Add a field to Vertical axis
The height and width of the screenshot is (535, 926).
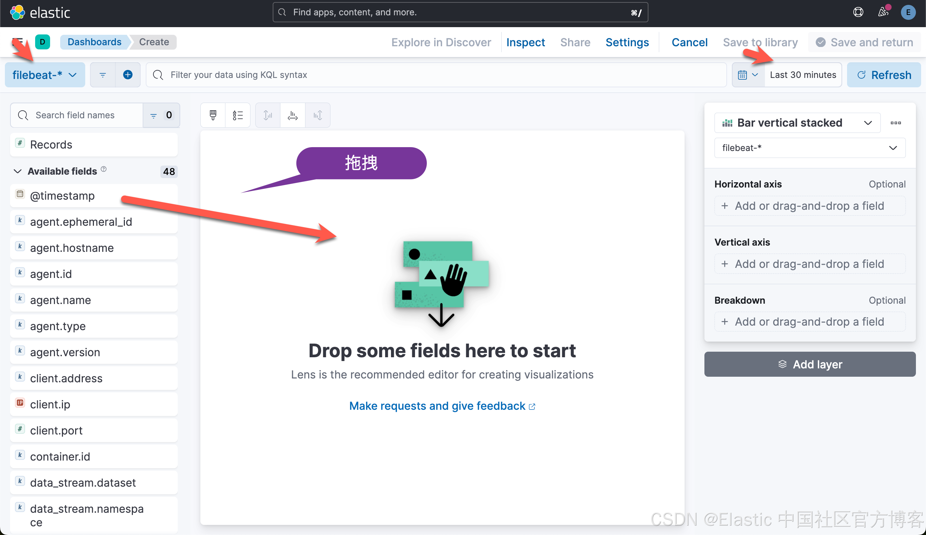[x=809, y=264]
